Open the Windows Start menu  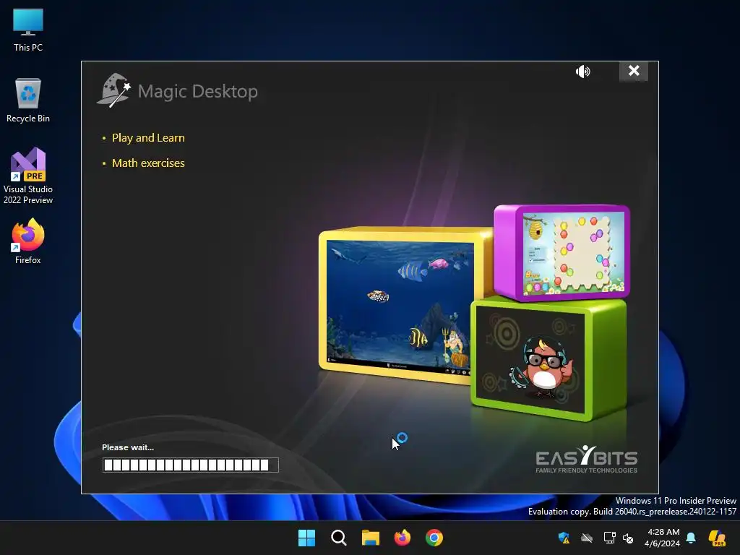(306, 538)
